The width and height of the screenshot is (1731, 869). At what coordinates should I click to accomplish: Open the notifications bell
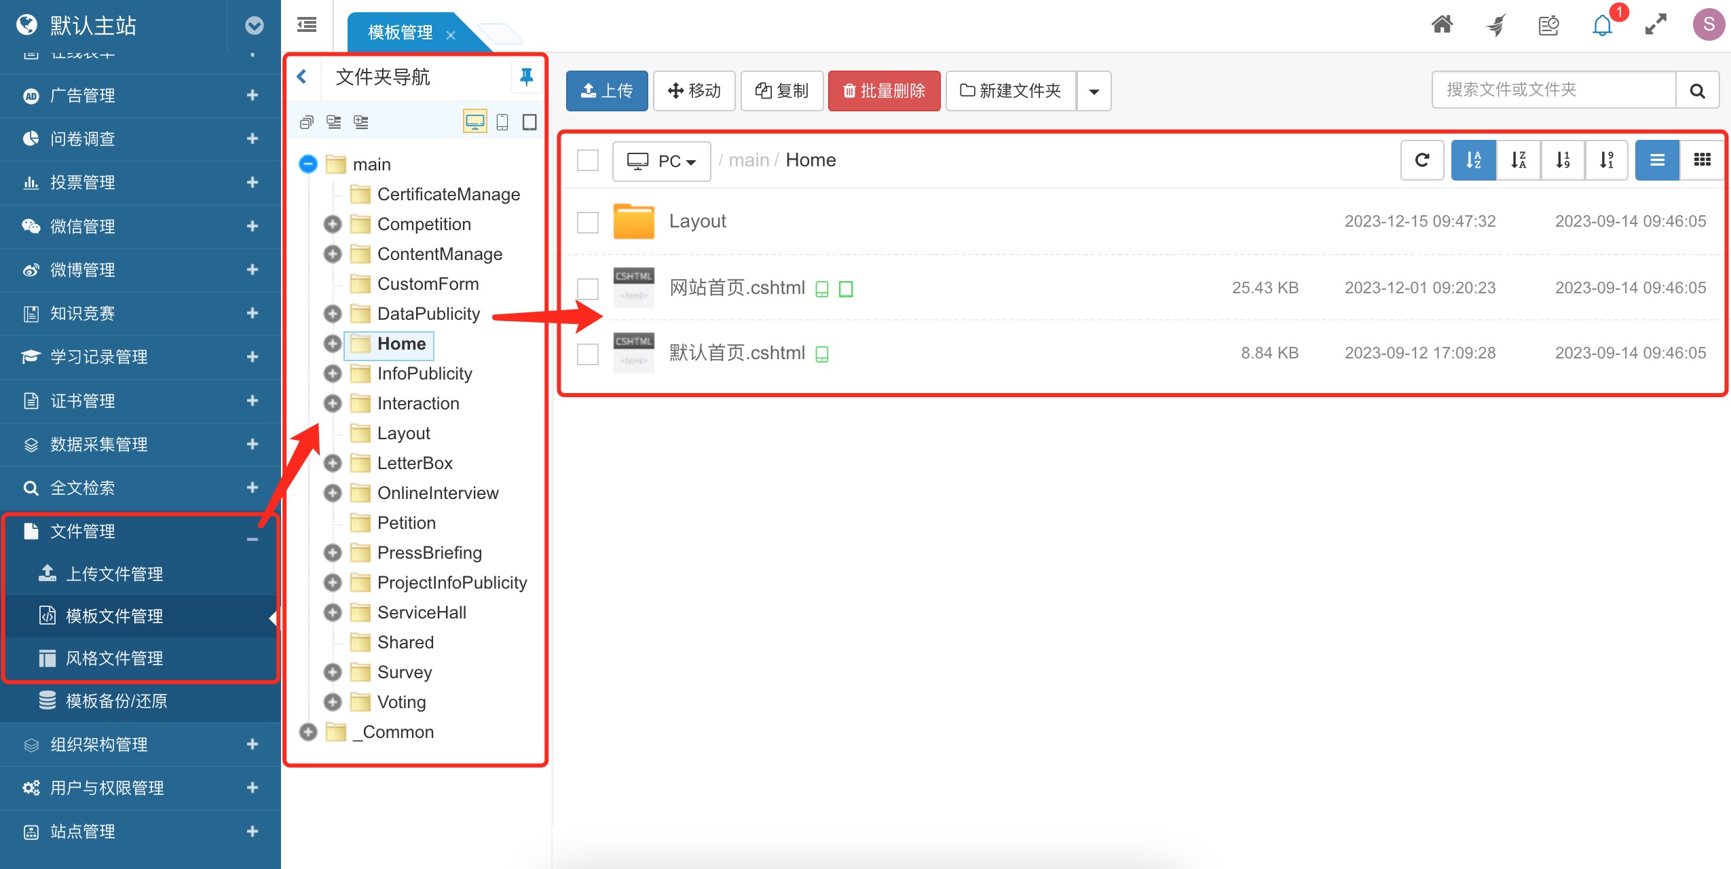[1602, 26]
